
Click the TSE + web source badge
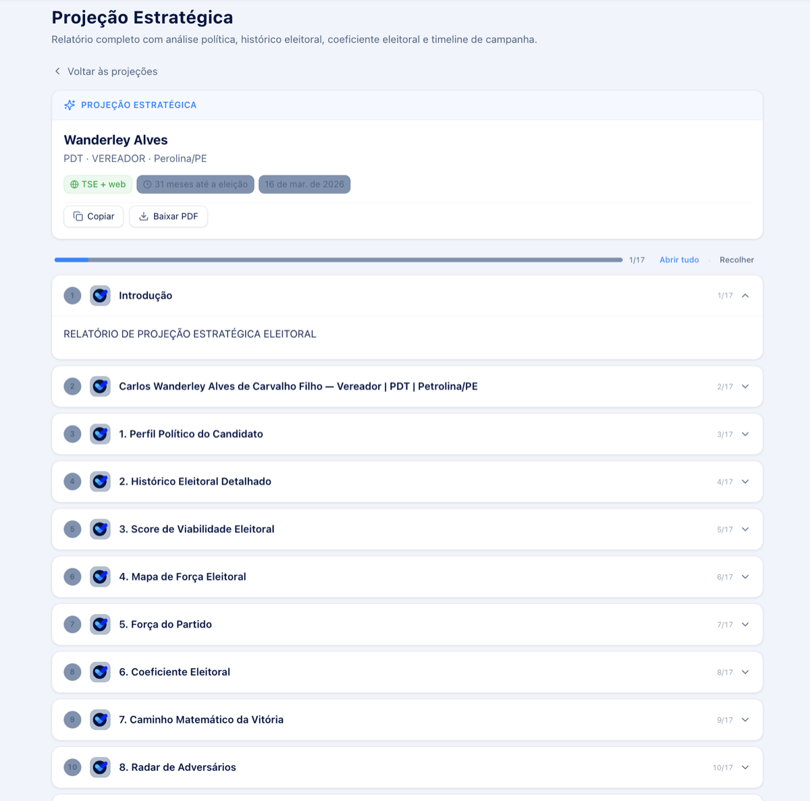[98, 184]
